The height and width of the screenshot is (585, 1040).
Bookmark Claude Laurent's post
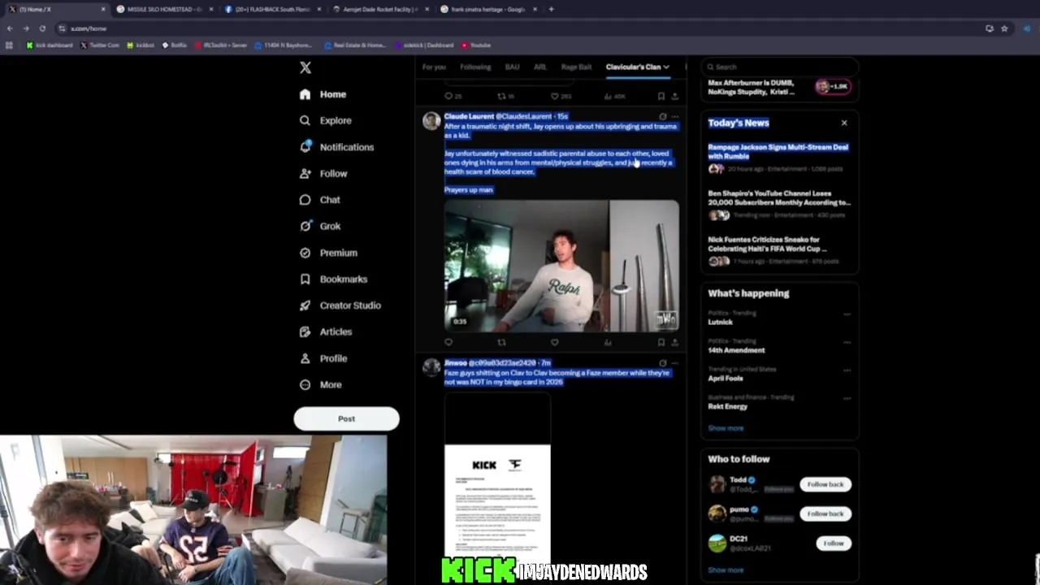pyautogui.click(x=661, y=342)
